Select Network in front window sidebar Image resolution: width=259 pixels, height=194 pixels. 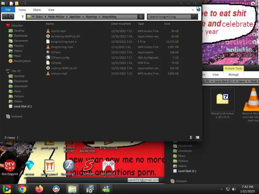point(17,116)
